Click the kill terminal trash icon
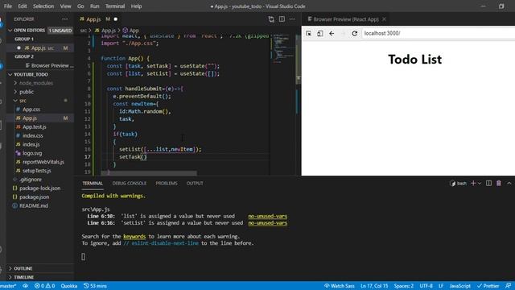Viewport: 515px width, 290px height. 499,183
